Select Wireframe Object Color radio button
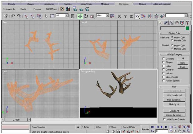The image size is (193, 134). pyautogui.click(x=172, y=37)
